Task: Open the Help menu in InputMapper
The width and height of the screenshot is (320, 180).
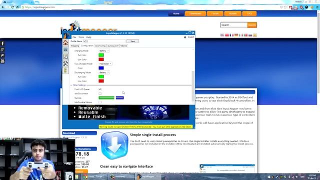Action: coord(89,37)
